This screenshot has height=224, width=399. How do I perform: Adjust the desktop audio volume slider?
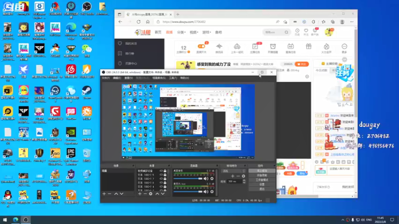point(188,179)
